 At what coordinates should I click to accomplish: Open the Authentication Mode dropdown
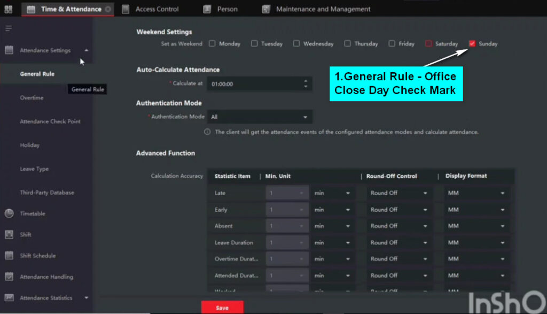tap(260, 117)
